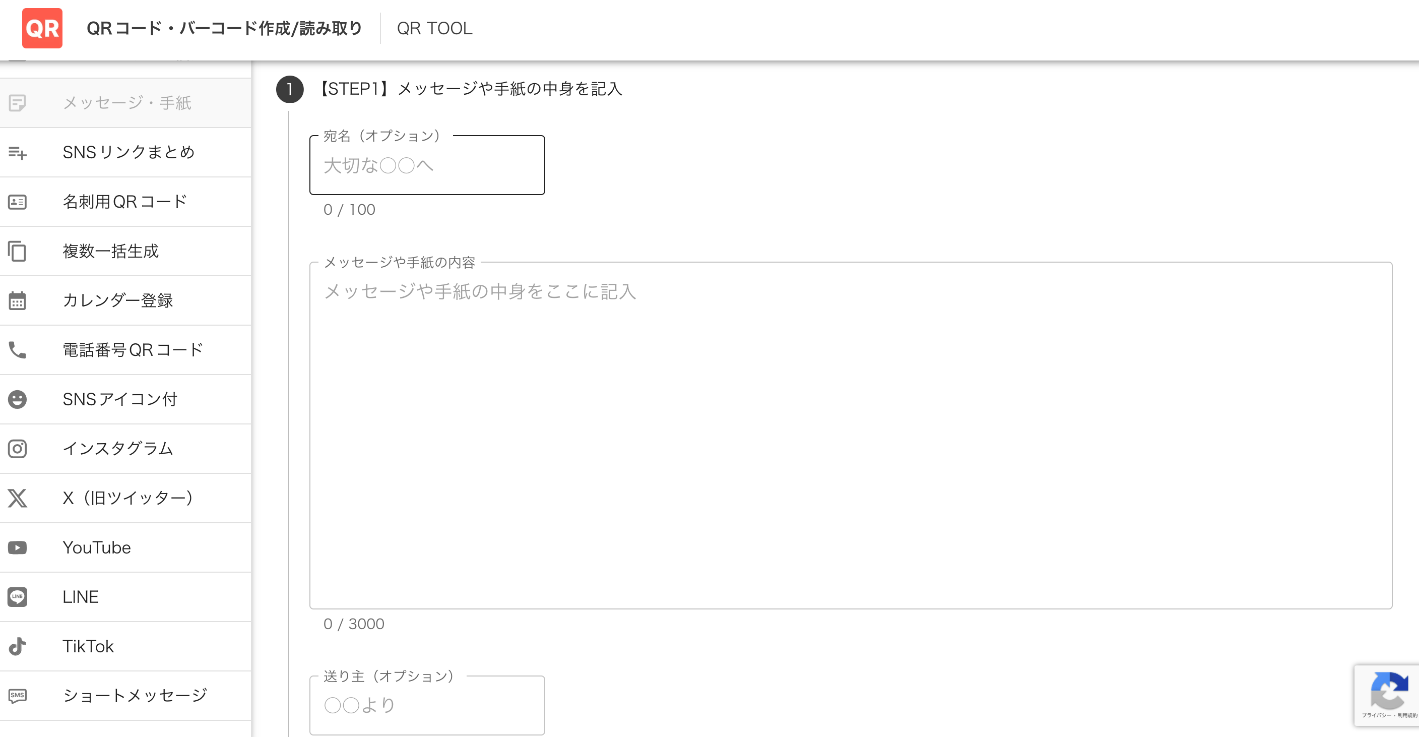
Task: Open the QR TOOL header link
Action: point(435,29)
